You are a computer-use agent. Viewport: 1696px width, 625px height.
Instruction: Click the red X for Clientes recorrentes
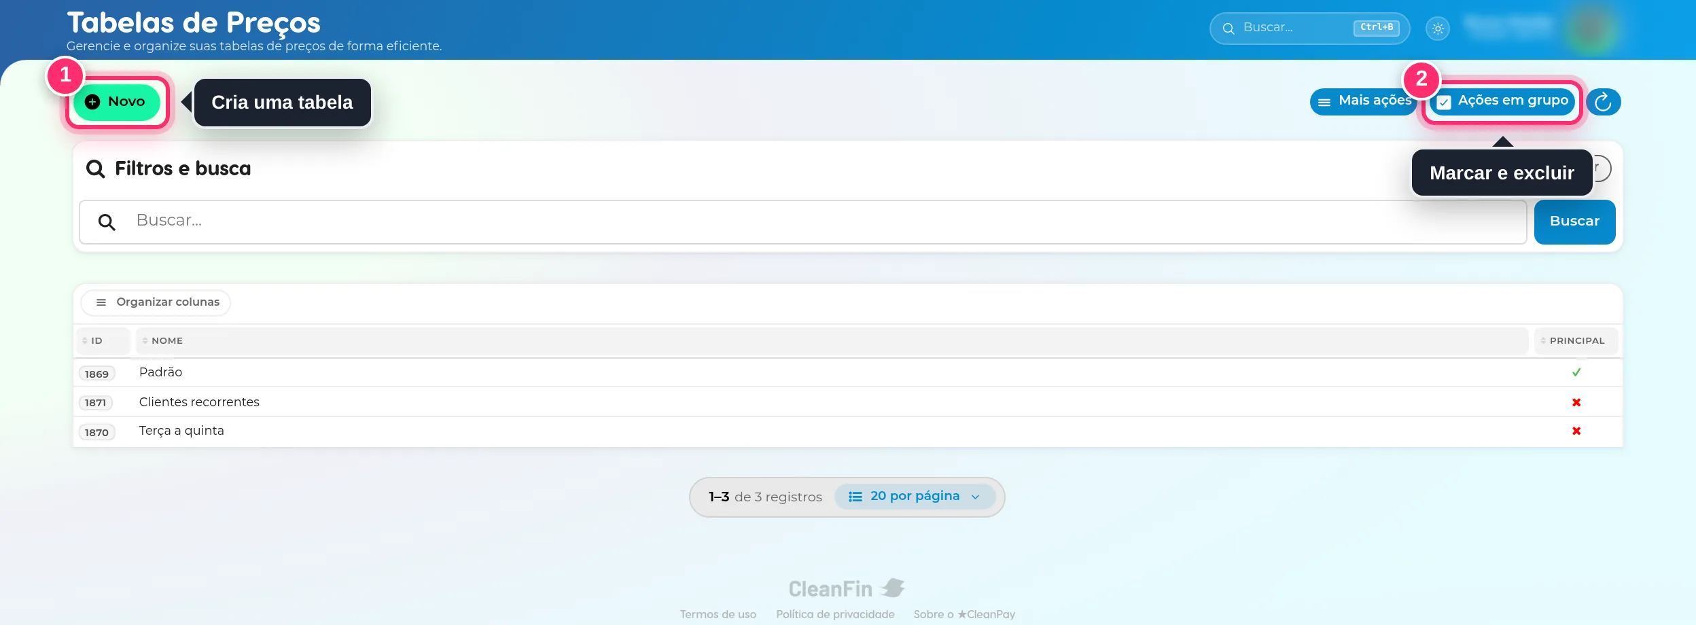[1576, 402]
